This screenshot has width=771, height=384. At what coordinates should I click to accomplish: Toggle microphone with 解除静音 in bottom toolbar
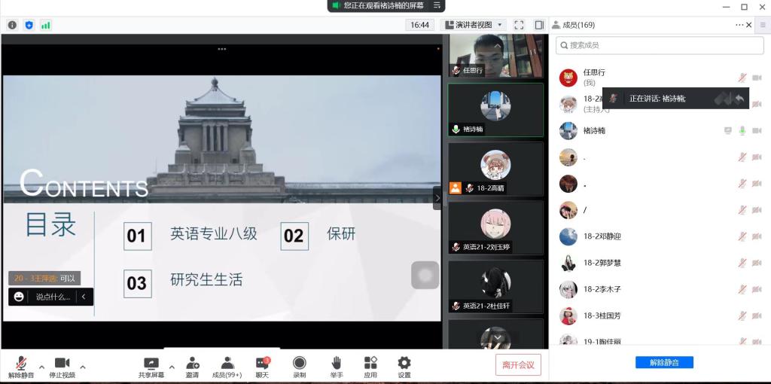click(21, 364)
